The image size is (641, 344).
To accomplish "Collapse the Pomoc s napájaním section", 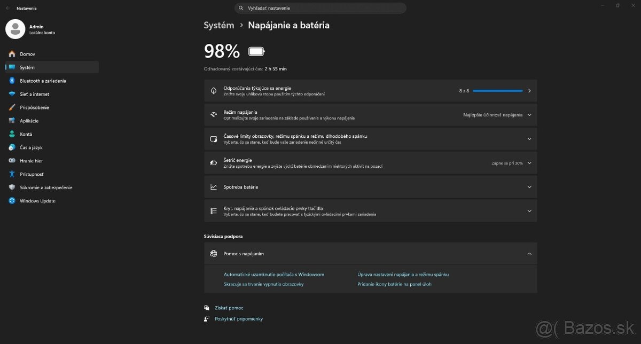I will 529,254.
